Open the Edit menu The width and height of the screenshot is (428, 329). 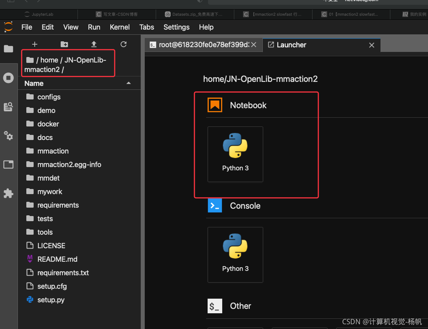click(48, 27)
